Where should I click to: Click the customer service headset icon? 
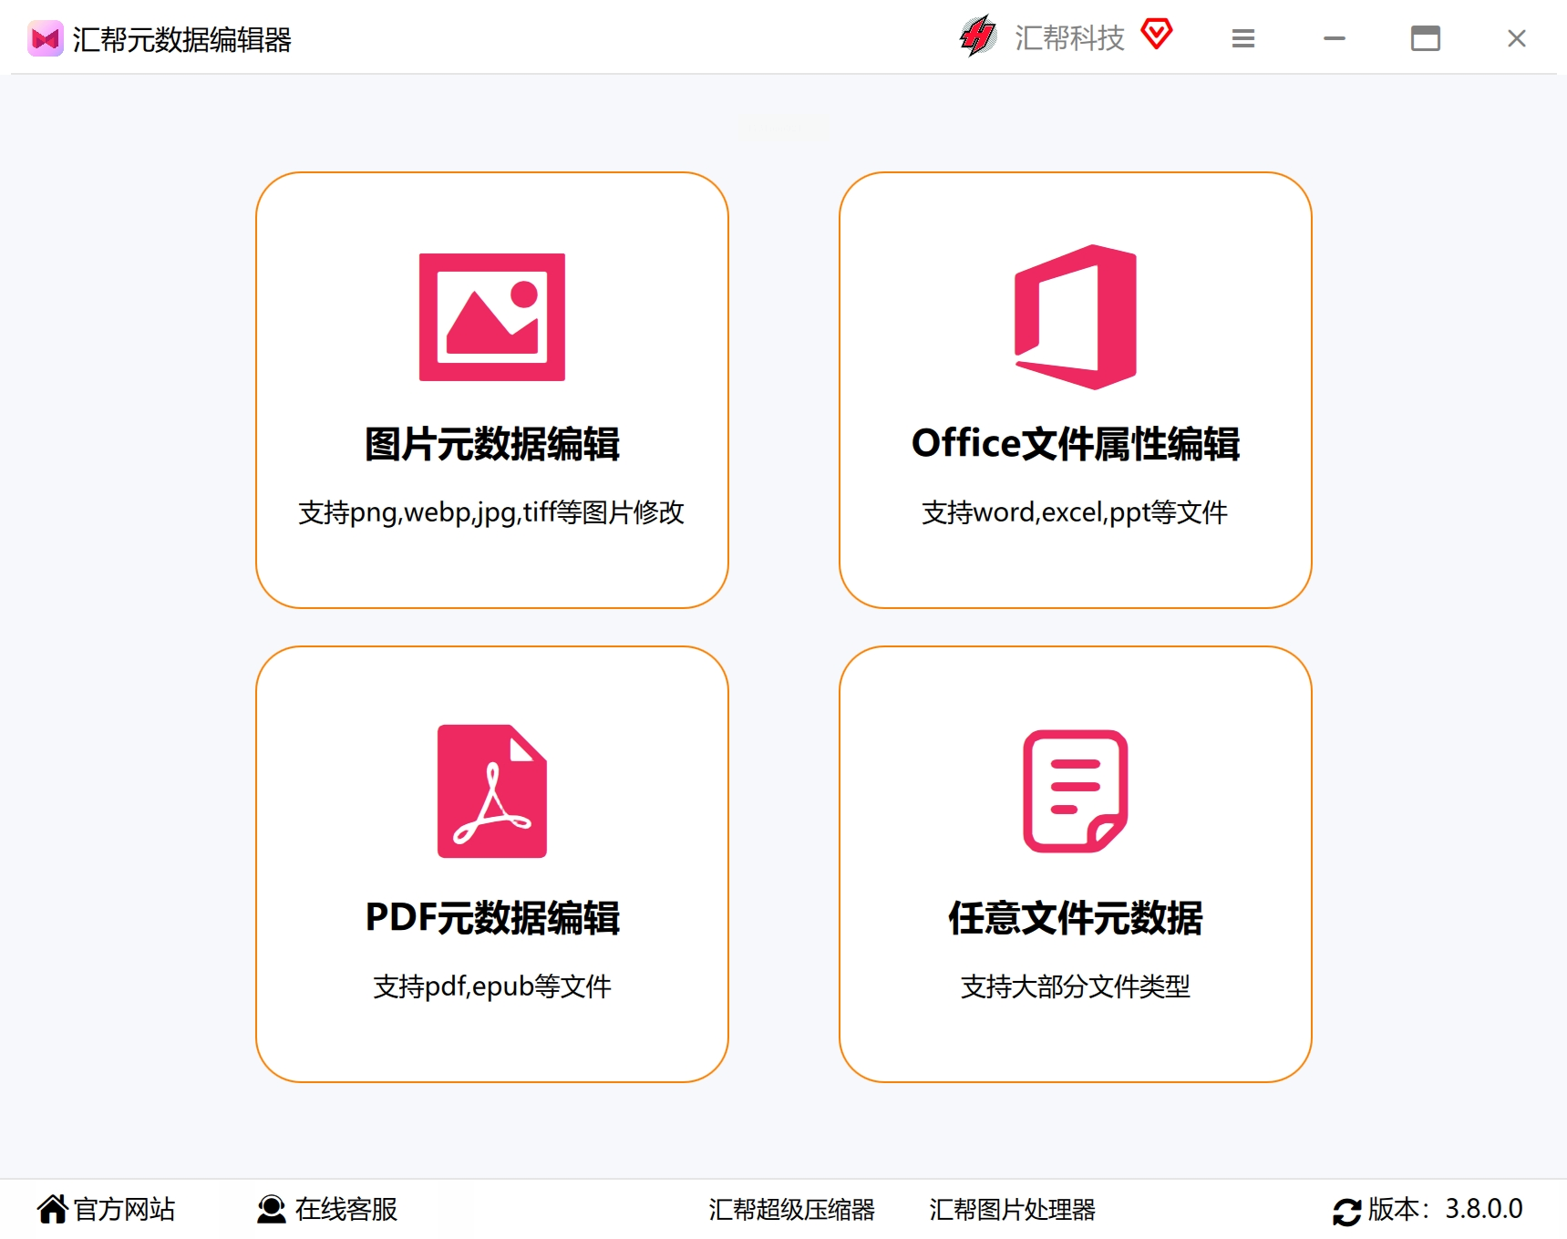click(272, 1209)
